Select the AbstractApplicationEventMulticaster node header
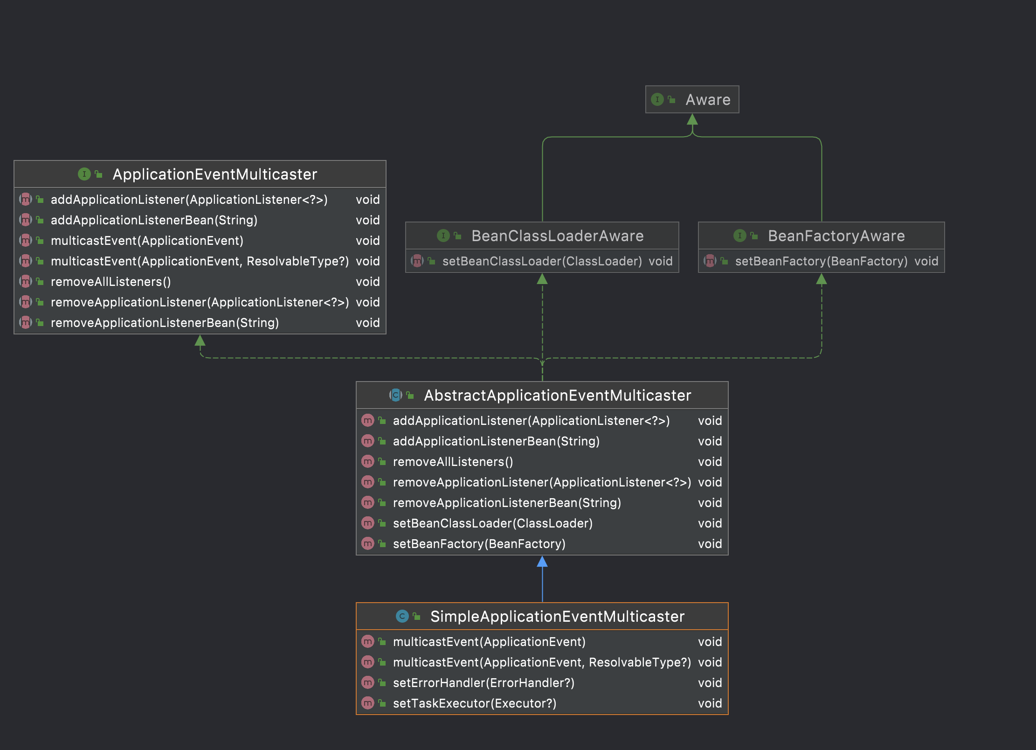 557,396
